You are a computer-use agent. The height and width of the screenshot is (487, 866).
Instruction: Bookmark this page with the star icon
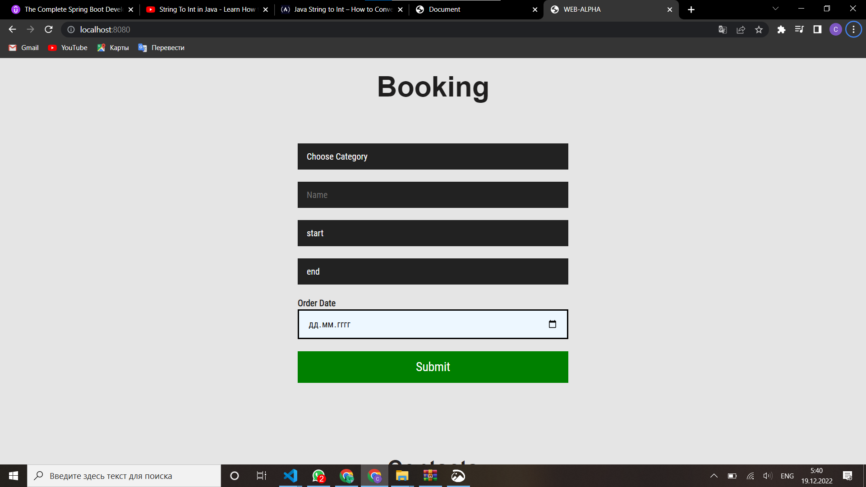759,30
